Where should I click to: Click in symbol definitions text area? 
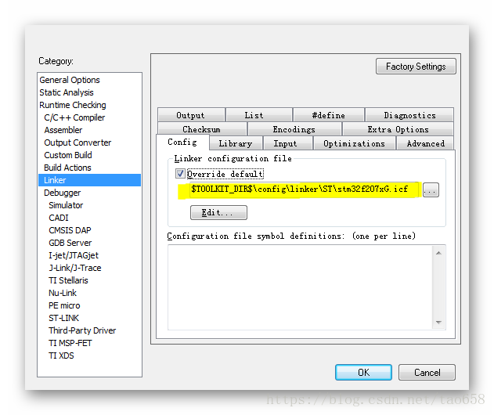tap(300, 287)
